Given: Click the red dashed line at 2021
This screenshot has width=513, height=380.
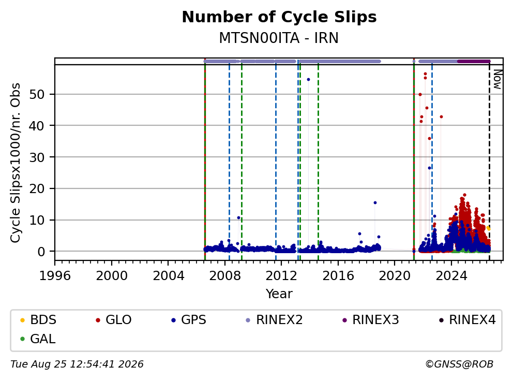Looking at the screenshot, I should [414, 157].
